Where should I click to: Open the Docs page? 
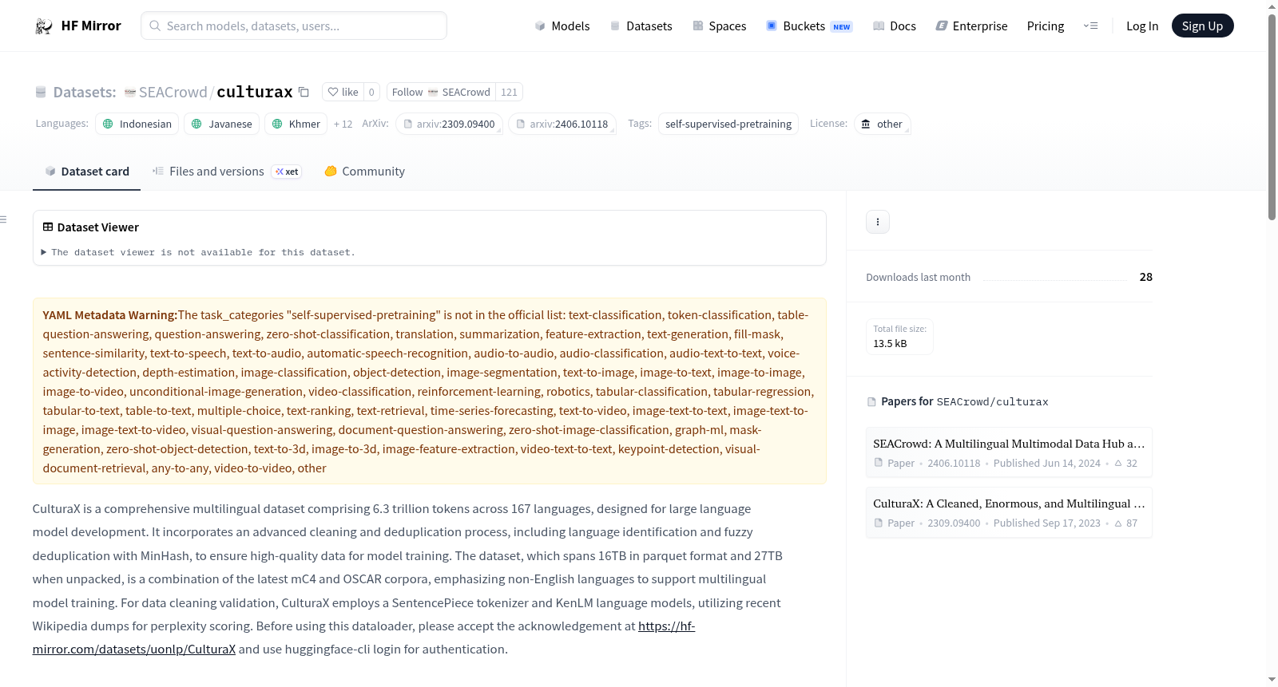click(895, 26)
